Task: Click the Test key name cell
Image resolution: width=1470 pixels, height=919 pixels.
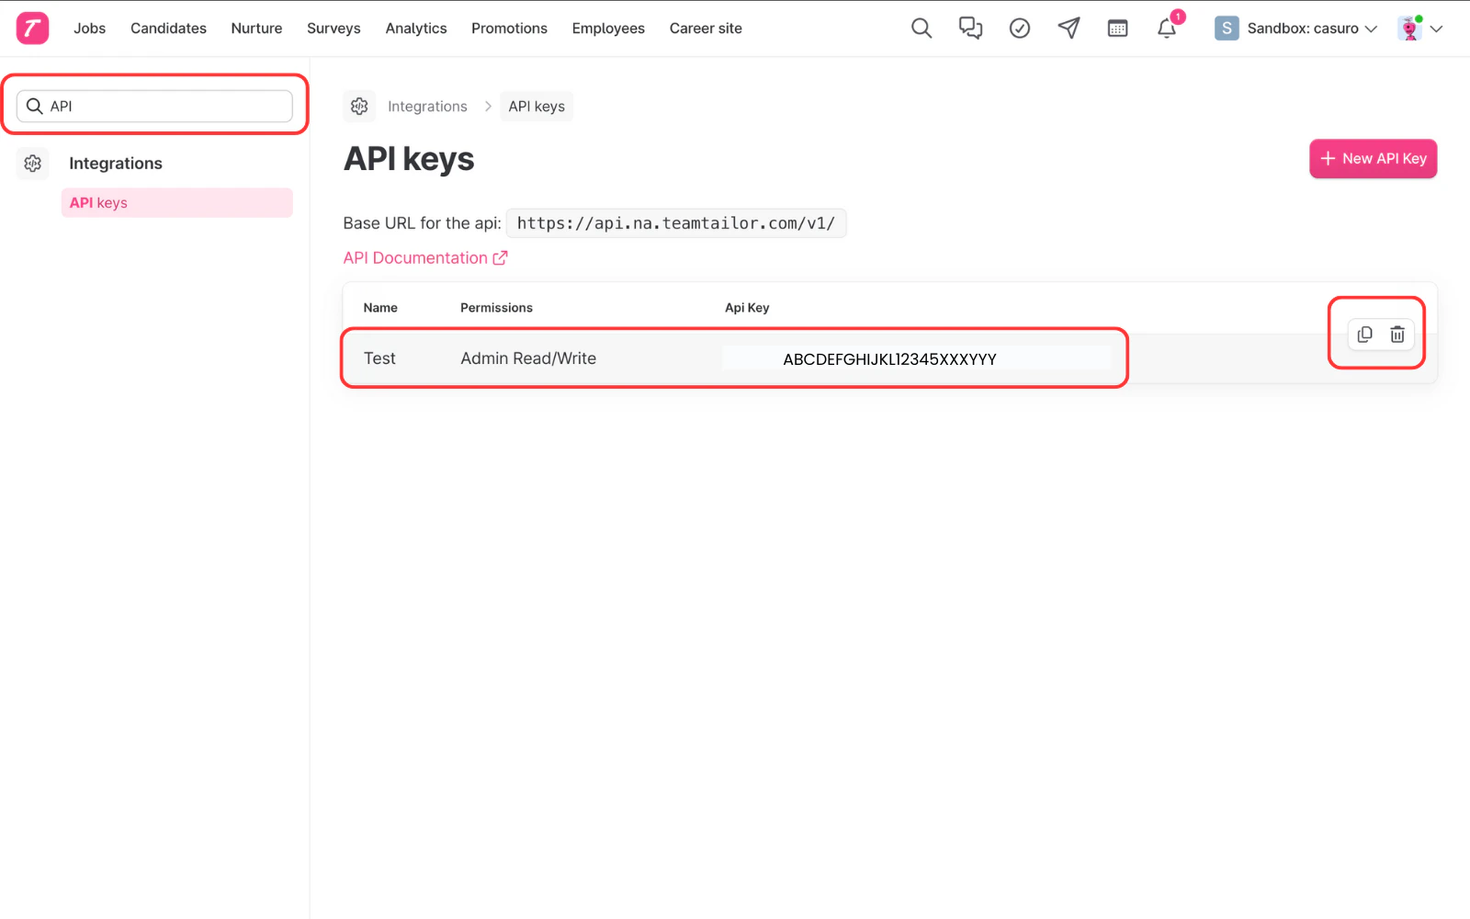Action: coord(379,358)
